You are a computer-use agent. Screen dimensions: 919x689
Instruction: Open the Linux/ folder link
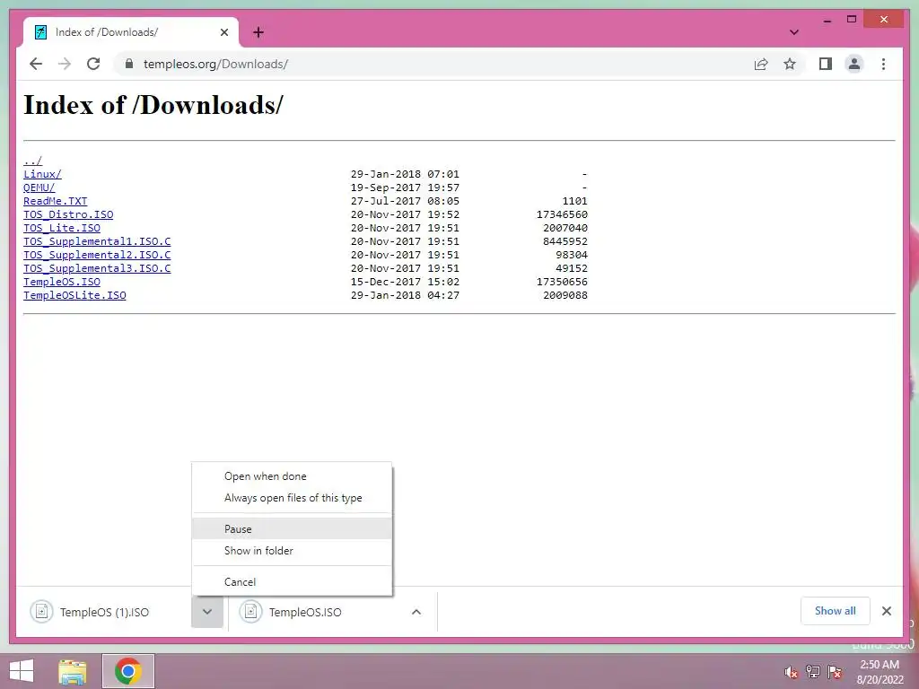tap(42, 174)
